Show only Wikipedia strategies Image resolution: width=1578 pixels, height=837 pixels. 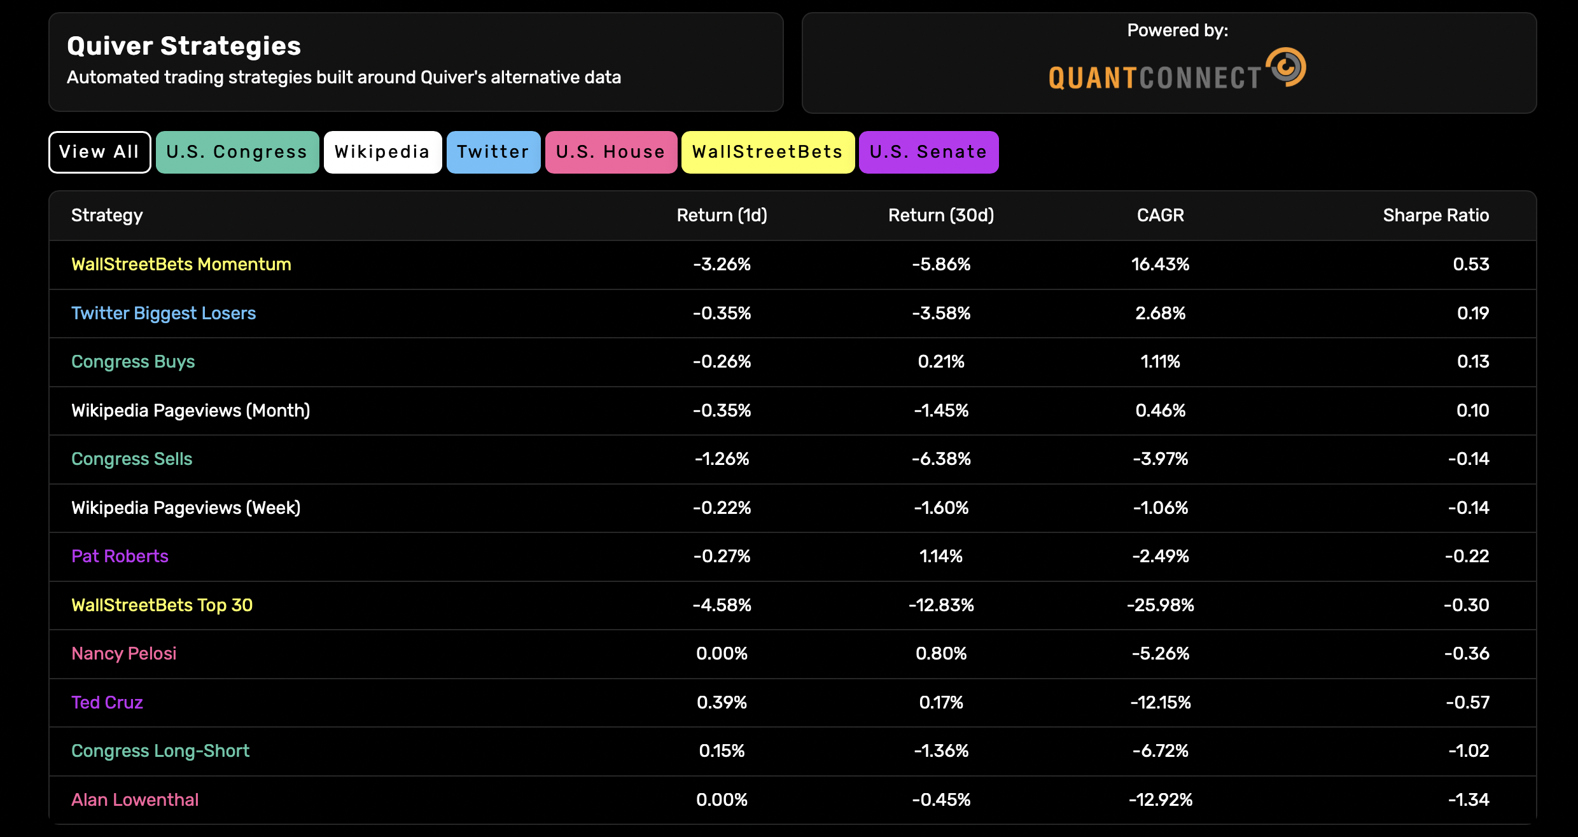pos(382,152)
